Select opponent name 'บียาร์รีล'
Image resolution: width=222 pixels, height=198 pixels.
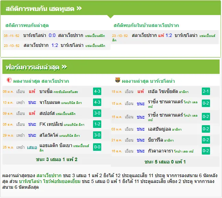[156, 140]
